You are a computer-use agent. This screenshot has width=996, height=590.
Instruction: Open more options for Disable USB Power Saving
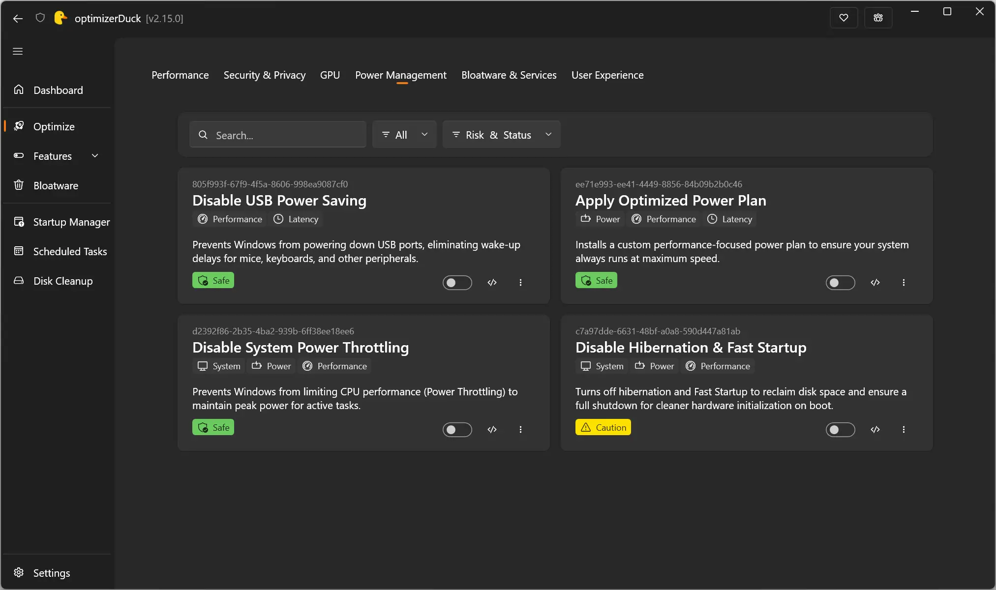pos(520,283)
